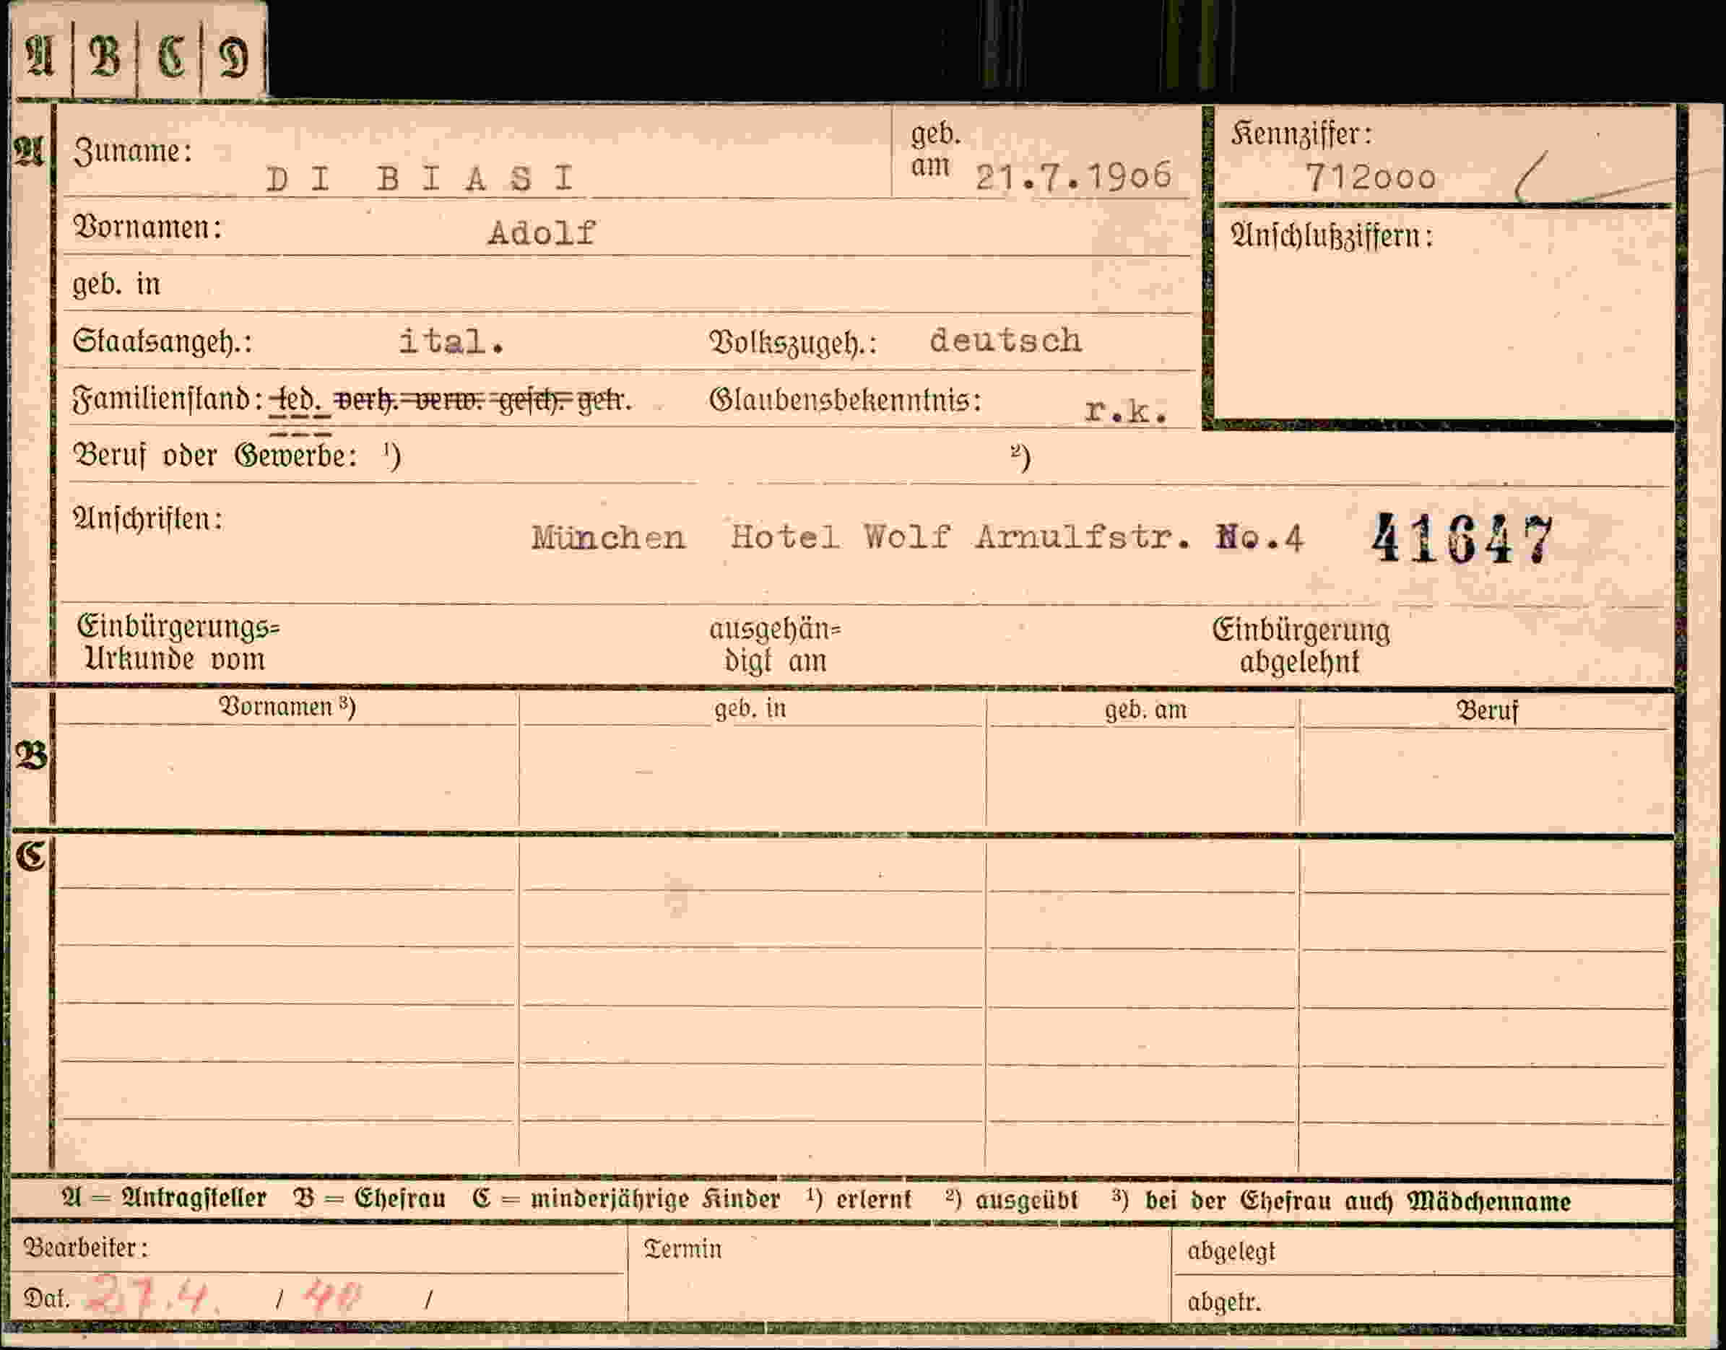Click the first name 'Adolf'
1726x1350 pixels.
point(542,233)
